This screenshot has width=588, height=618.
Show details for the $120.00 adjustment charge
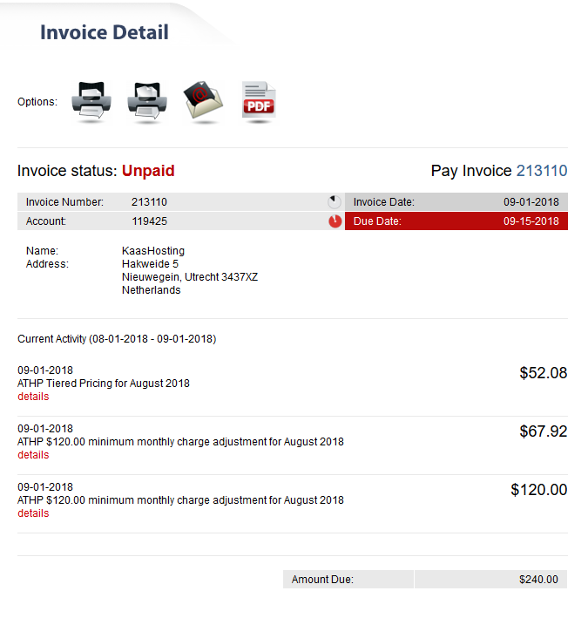click(33, 513)
